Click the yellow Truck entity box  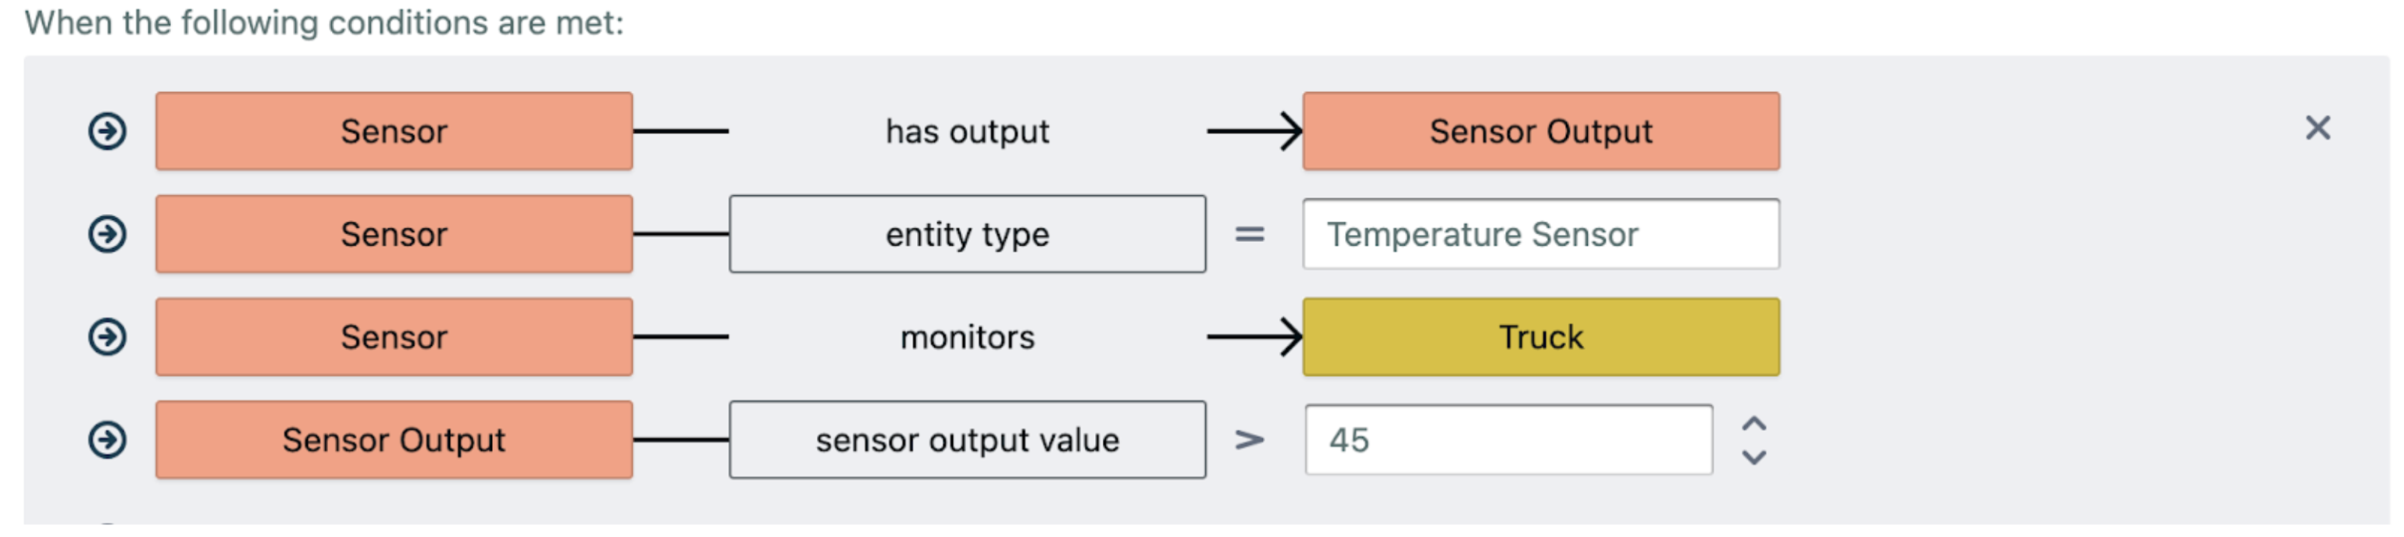[1541, 336]
